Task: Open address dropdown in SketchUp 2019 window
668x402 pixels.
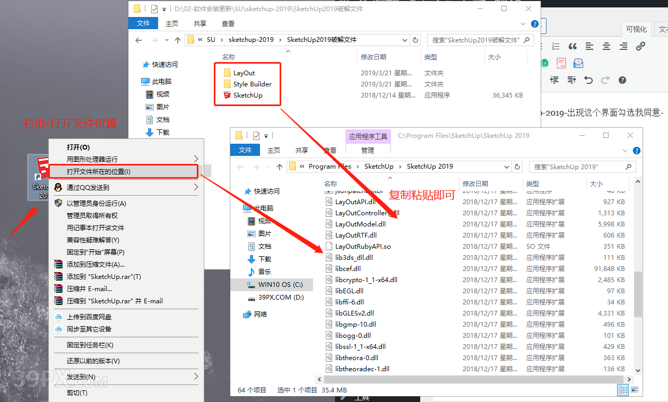Action: [506, 167]
